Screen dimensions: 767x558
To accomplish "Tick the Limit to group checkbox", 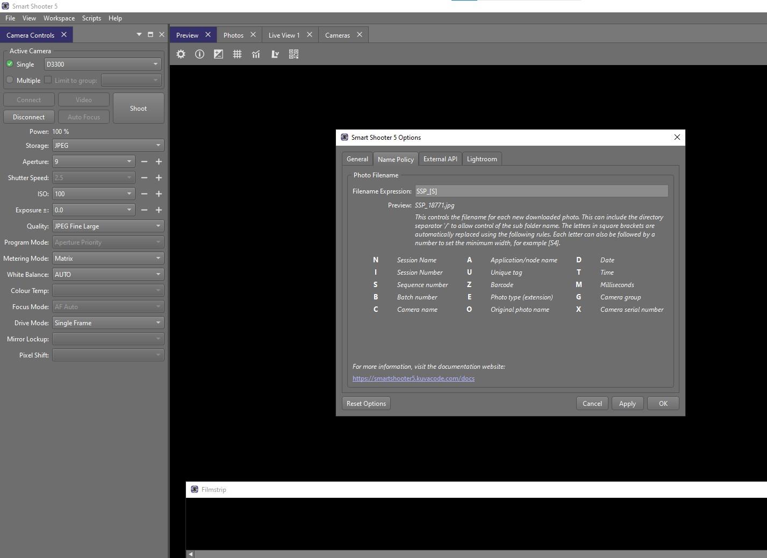I will coord(48,80).
